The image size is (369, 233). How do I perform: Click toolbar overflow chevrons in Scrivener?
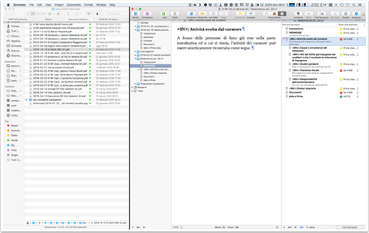click(364, 15)
